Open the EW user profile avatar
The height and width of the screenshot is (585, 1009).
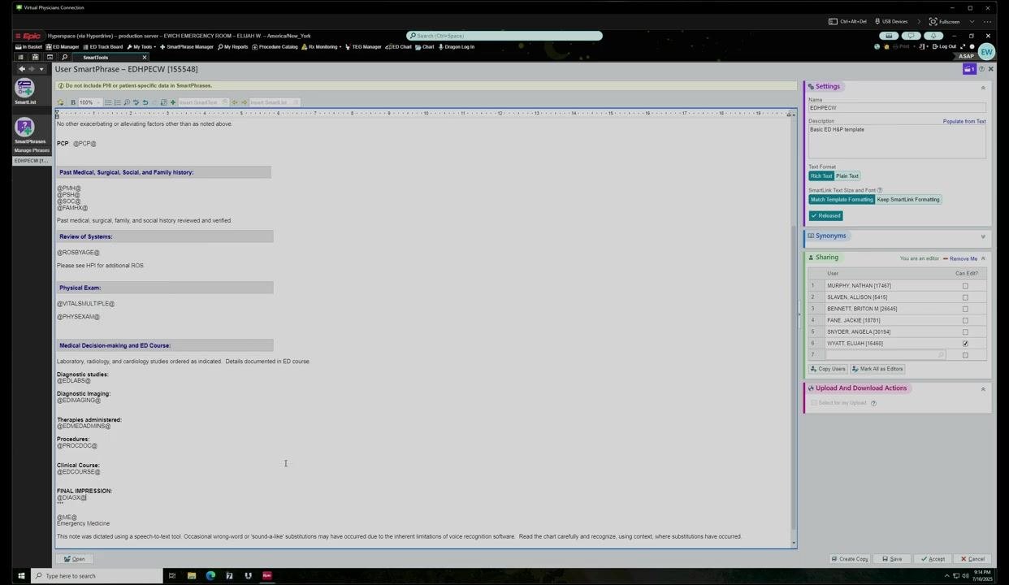click(986, 52)
